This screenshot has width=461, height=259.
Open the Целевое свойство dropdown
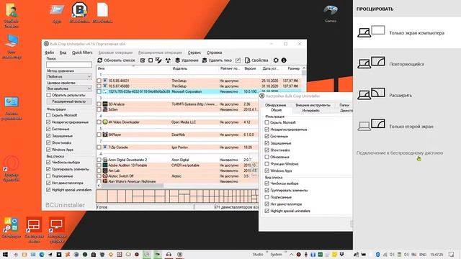click(69, 88)
